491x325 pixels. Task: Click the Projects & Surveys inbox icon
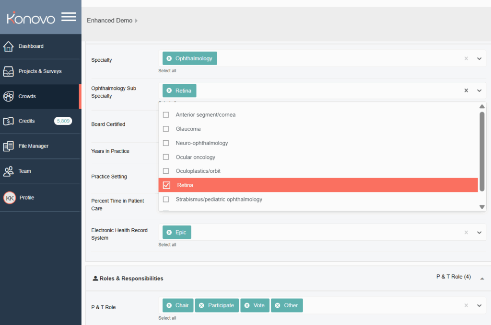pyautogui.click(x=8, y=71)
